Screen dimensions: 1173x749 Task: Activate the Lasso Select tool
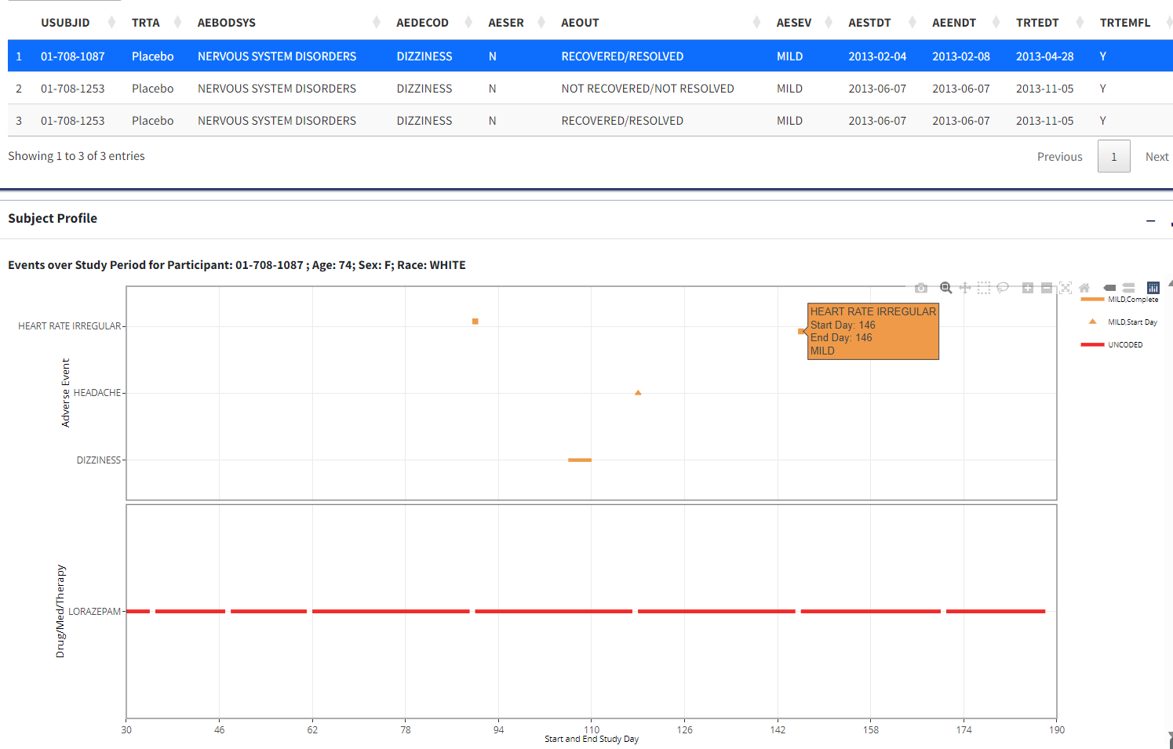tap(1003, 288)
